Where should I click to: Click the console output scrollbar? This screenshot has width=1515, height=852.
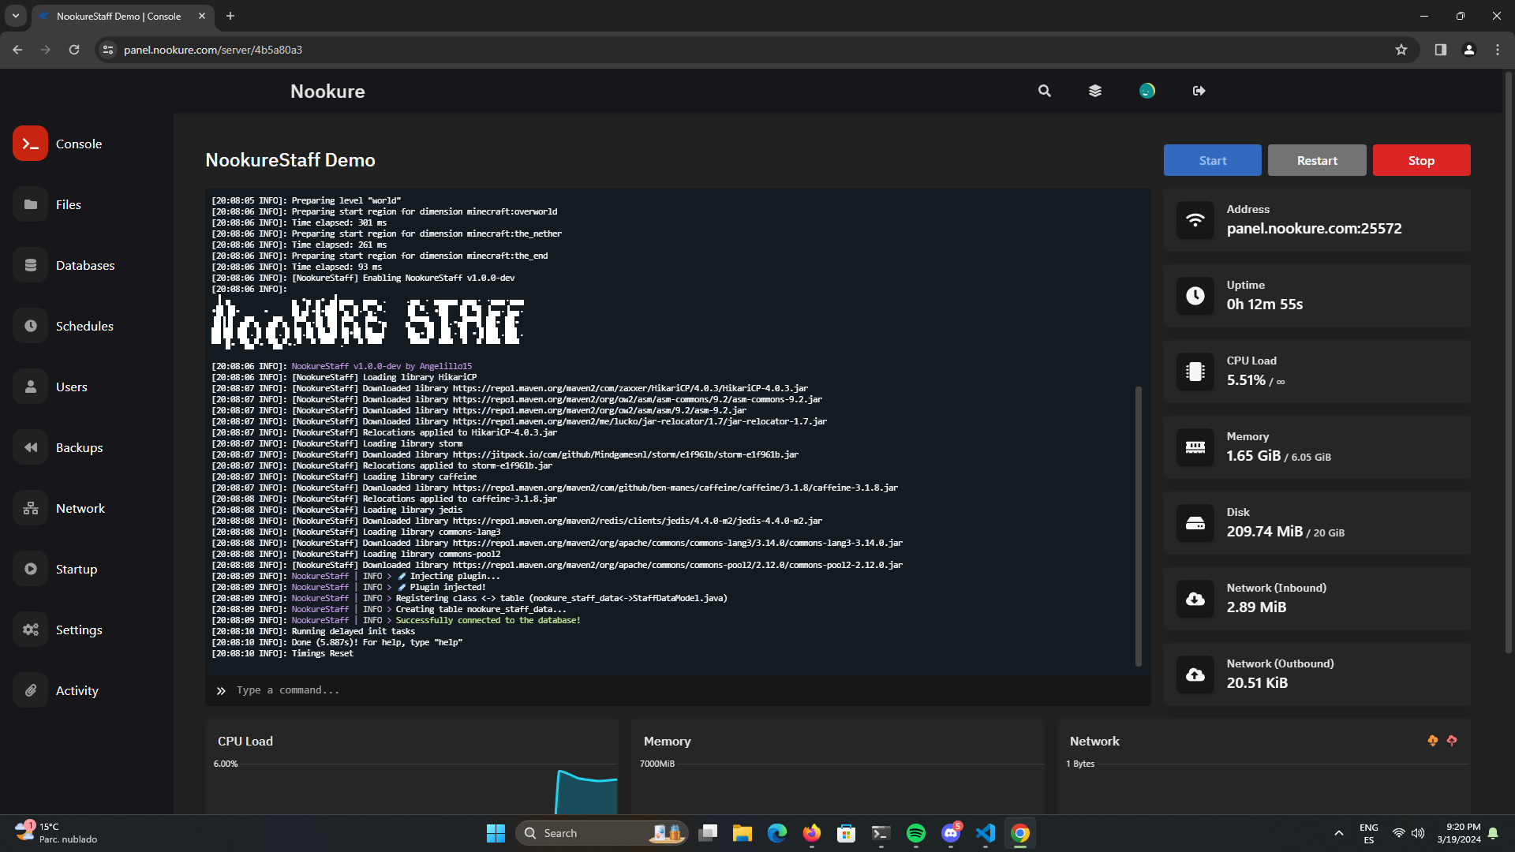(1138, 525)
